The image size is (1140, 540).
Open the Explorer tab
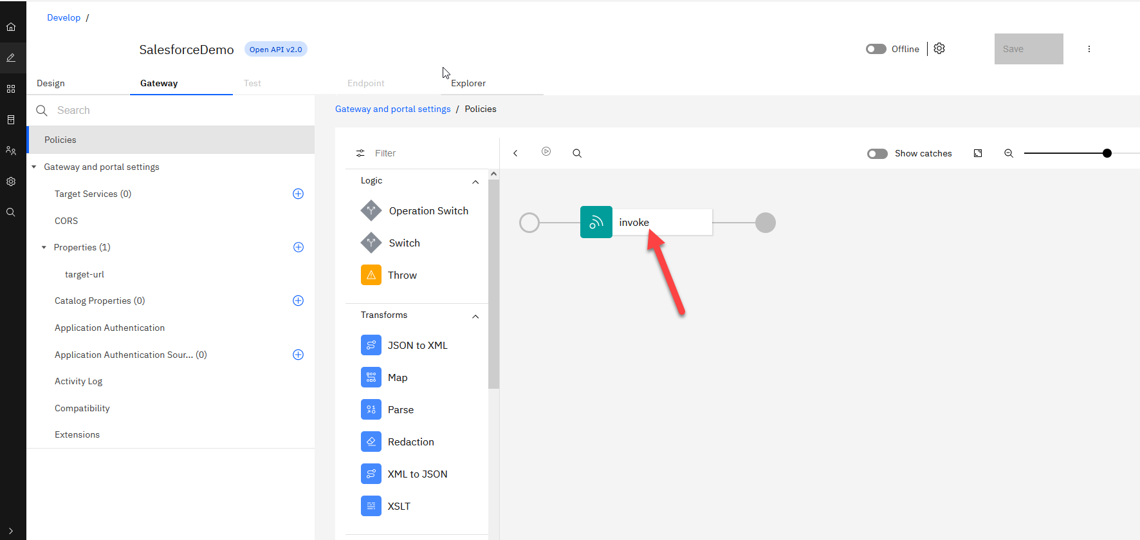468,83
